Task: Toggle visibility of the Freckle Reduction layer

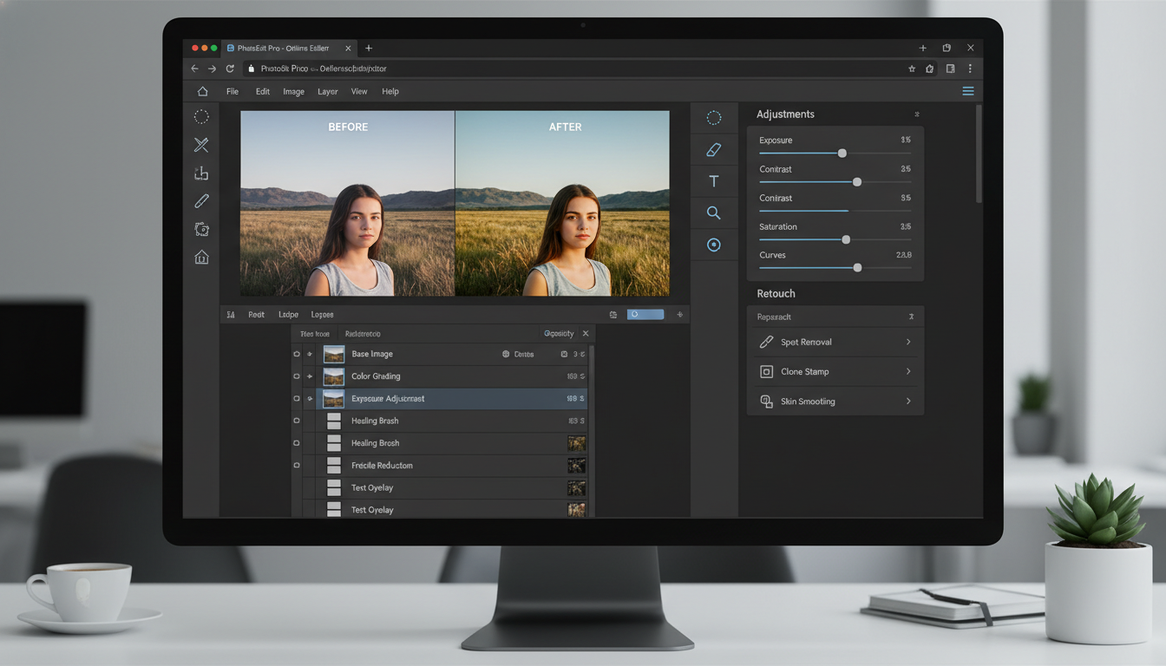Action: 297,465
